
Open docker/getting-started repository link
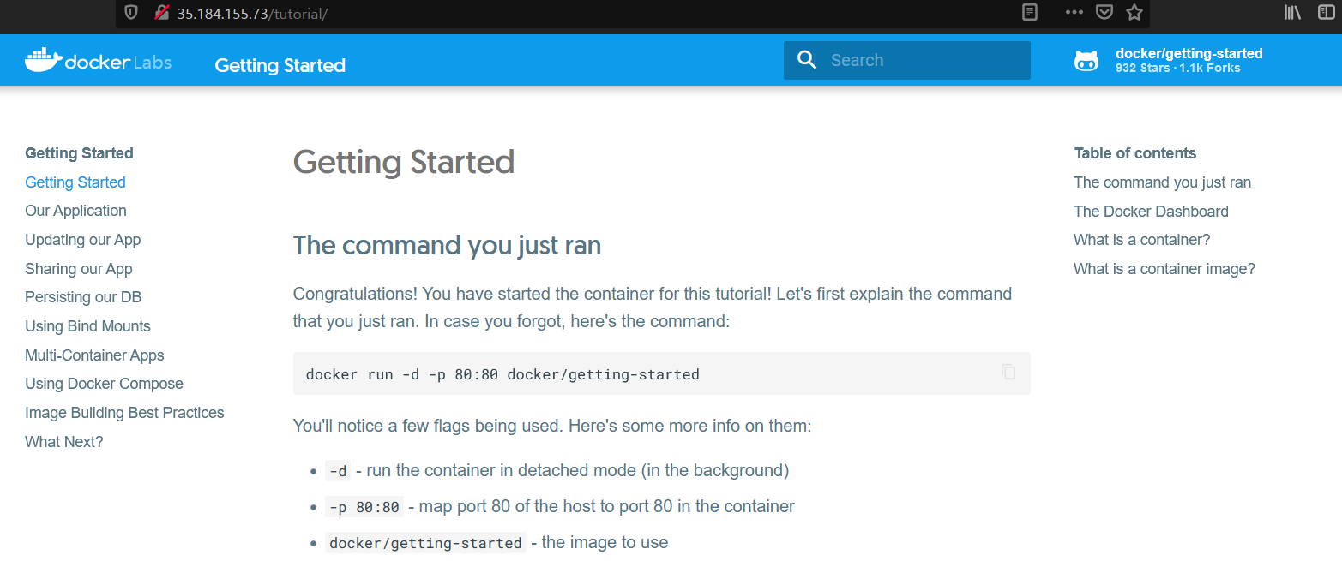coord(1189,53)
